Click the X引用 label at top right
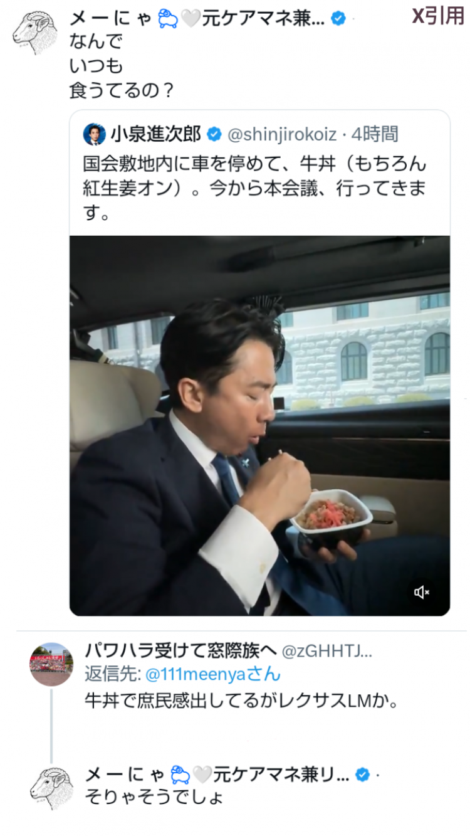The height and width of the screenshot is (836, 470). 437,16
